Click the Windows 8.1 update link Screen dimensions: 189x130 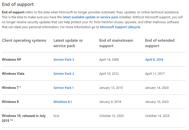click(62, 101)
